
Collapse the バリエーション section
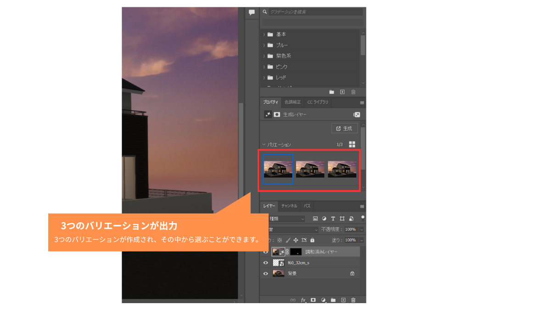click(x=264, y=145)
